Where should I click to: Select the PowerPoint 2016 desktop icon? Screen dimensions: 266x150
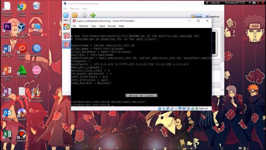7,73
